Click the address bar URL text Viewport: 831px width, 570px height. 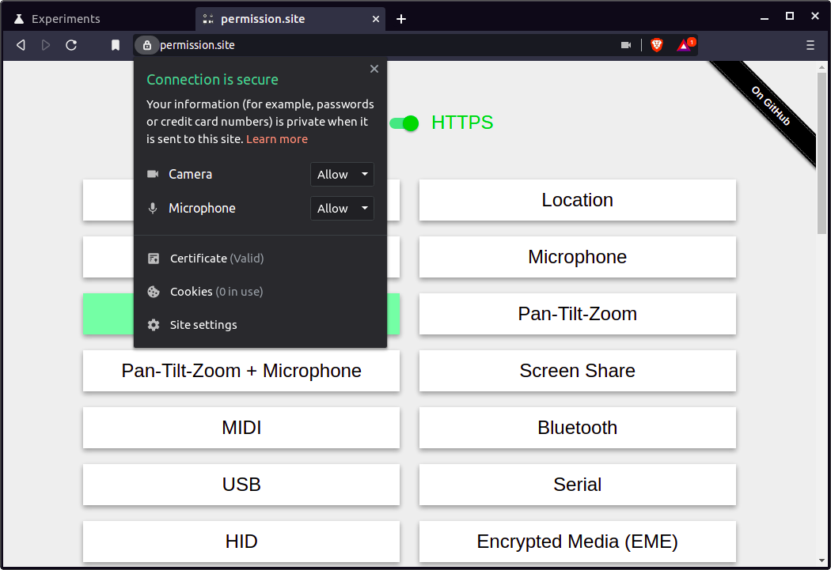tap(197, 45)
